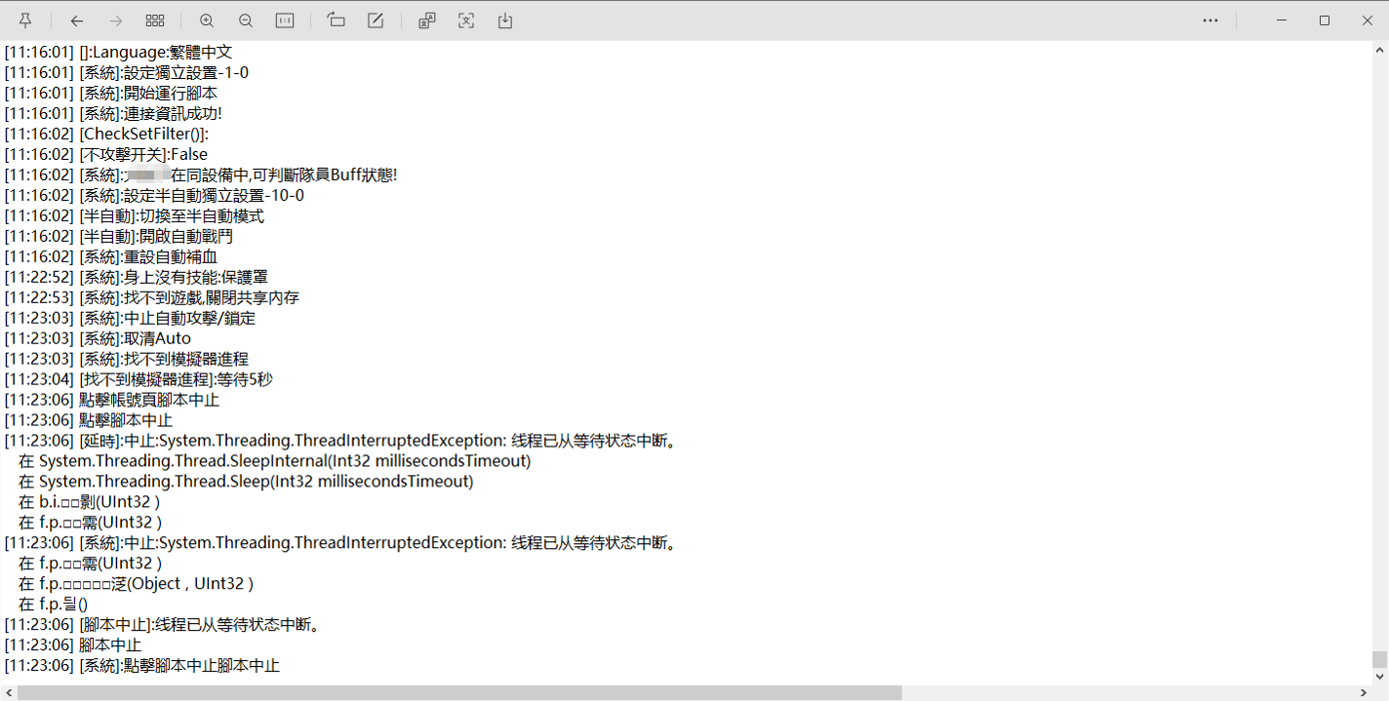Pin the viewer window on top
This screenshot has height=701, width=1389.
(25, 20)
